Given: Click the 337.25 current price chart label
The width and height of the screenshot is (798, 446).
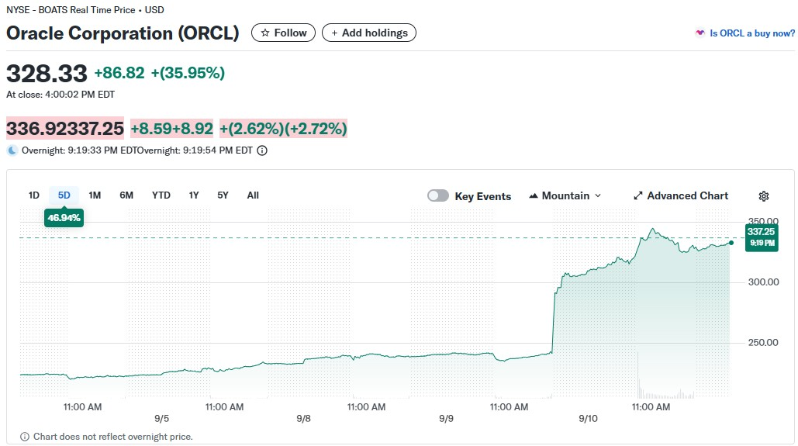Looking at the screenshot, I should point(762,237).
